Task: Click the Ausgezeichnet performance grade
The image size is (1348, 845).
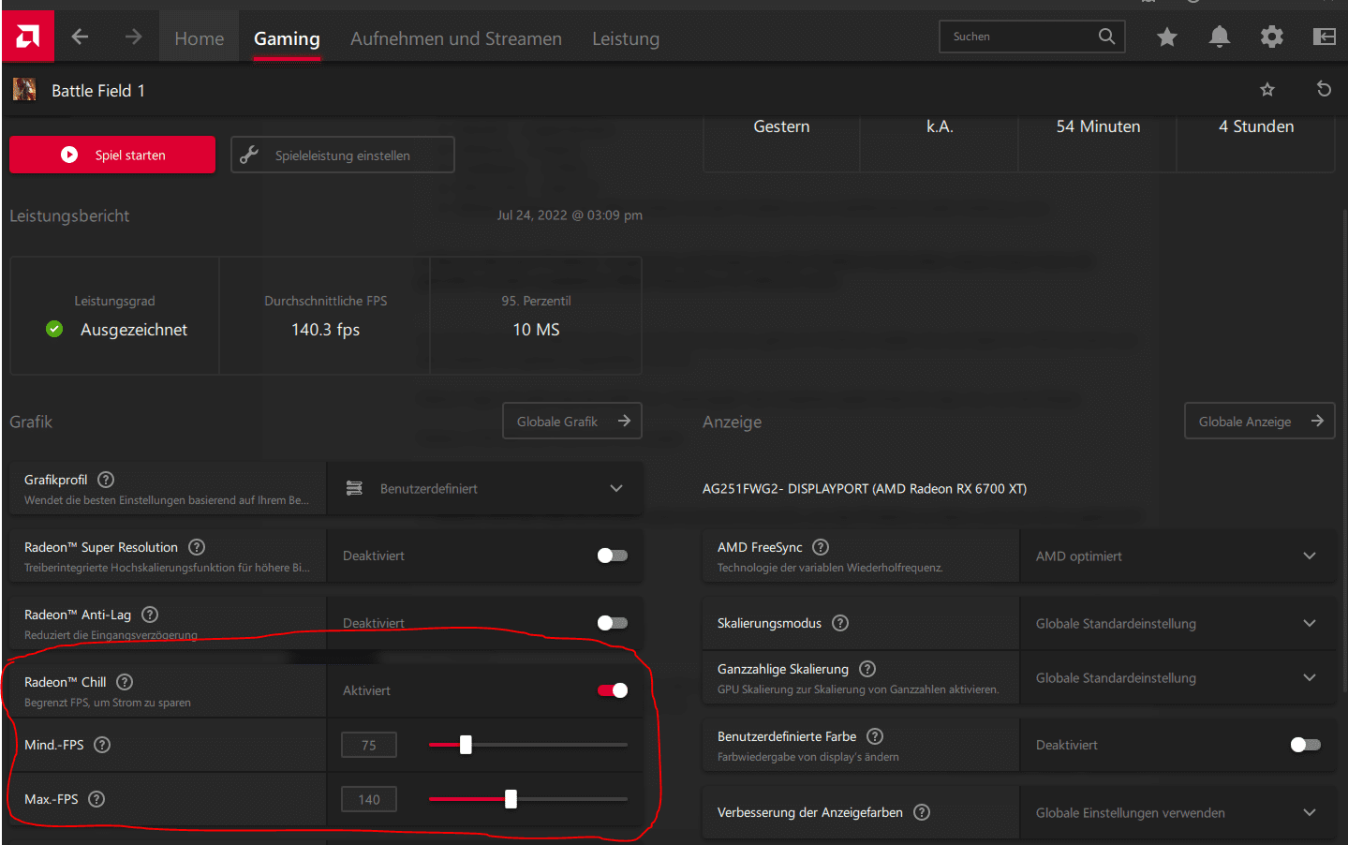Action: (x=133, y=330)
